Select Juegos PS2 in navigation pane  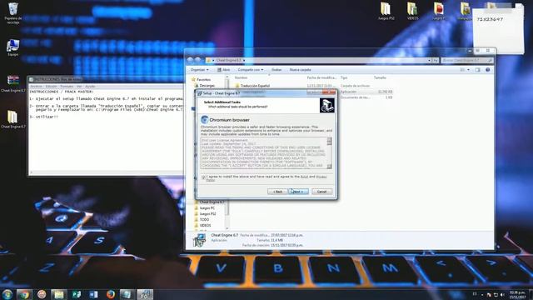pyautogui.click(x=205, y=214)
